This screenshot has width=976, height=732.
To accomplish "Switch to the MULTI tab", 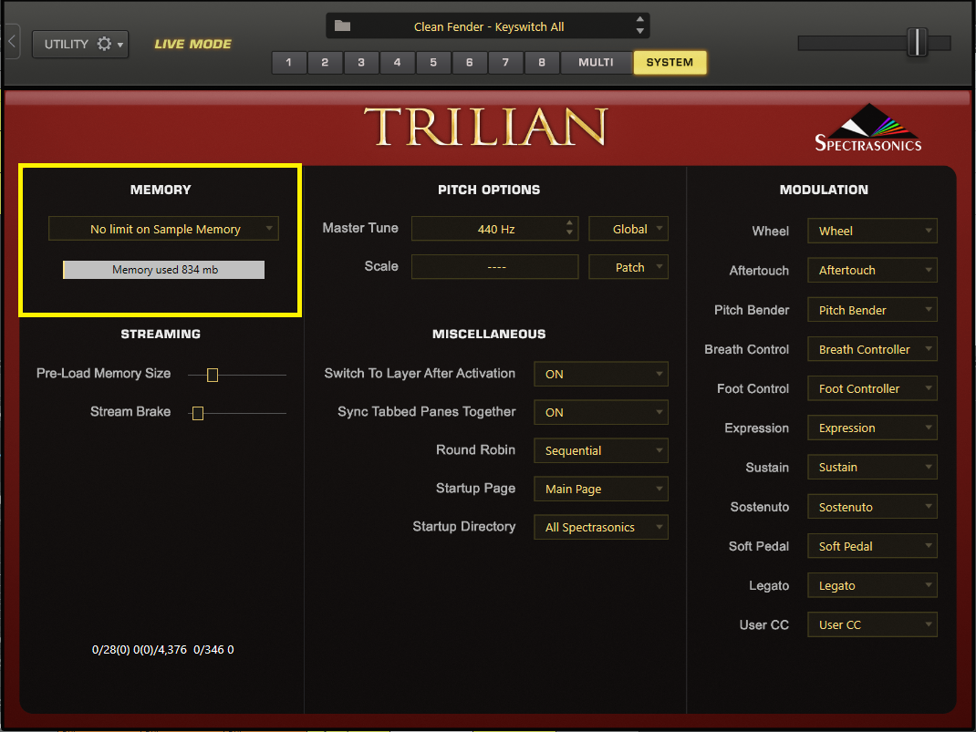I will [x=596, y=63].
